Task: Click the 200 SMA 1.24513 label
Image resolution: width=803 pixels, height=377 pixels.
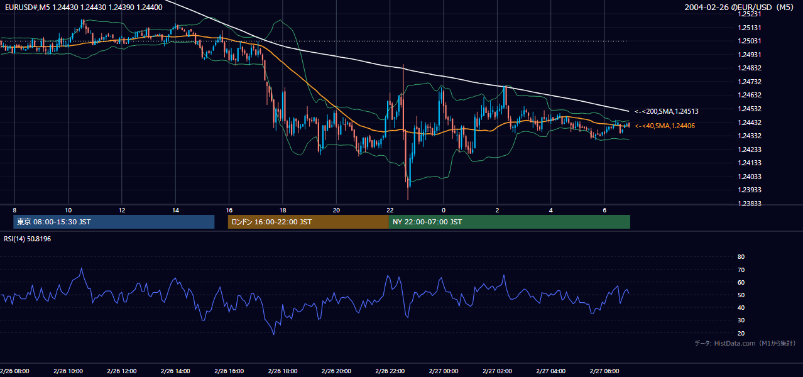Action: click(667, 111)
